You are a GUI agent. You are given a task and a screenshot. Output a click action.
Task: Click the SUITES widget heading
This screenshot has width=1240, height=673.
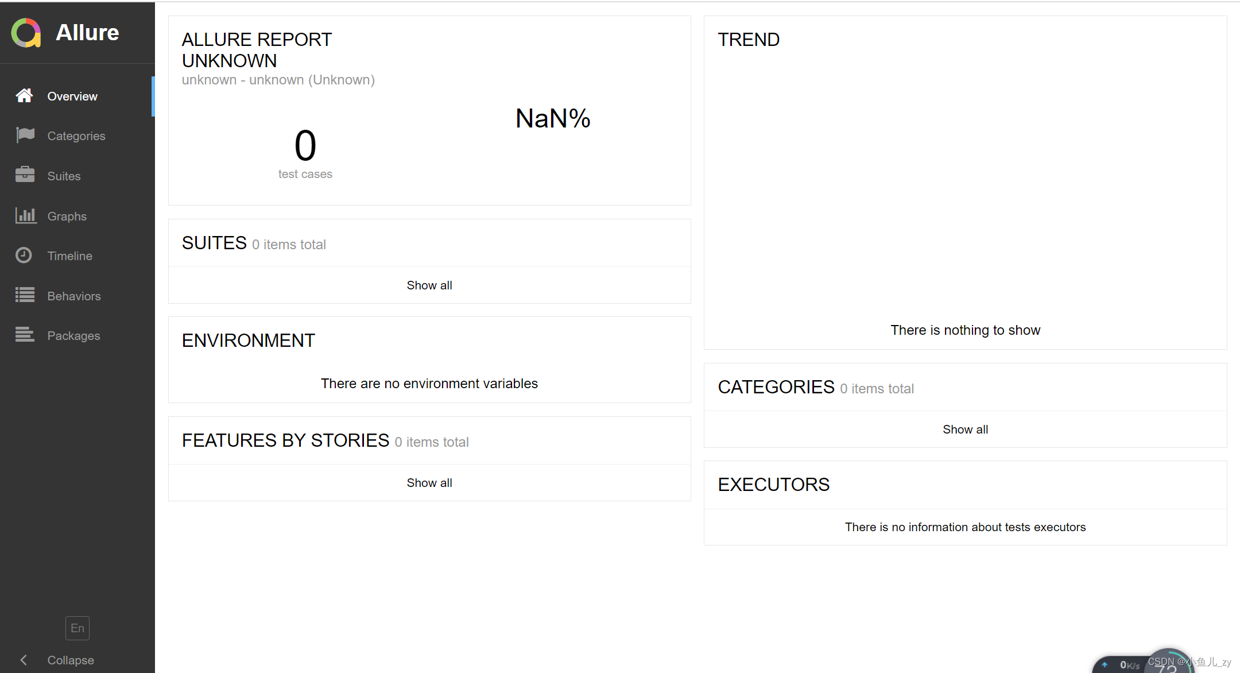214,243
